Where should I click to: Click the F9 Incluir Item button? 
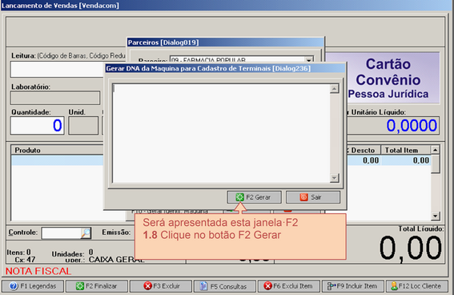(353, 286)
